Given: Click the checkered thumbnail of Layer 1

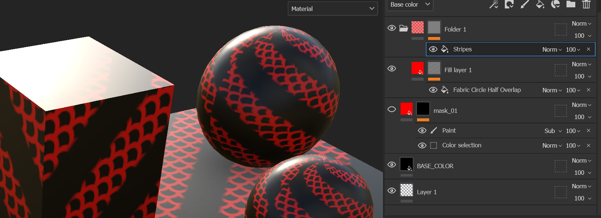Looking at the screenshot, I should [x=406, y=190].
